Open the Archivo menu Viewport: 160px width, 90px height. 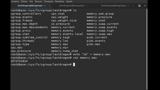coord(15,1)
